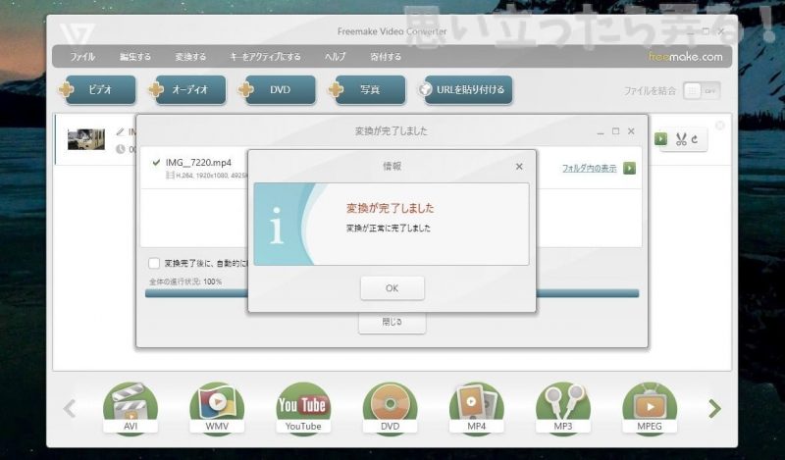The height and width of the screenshot is (460, 785).
Task: Open the 編集する menu
Action: pos(135,57)
